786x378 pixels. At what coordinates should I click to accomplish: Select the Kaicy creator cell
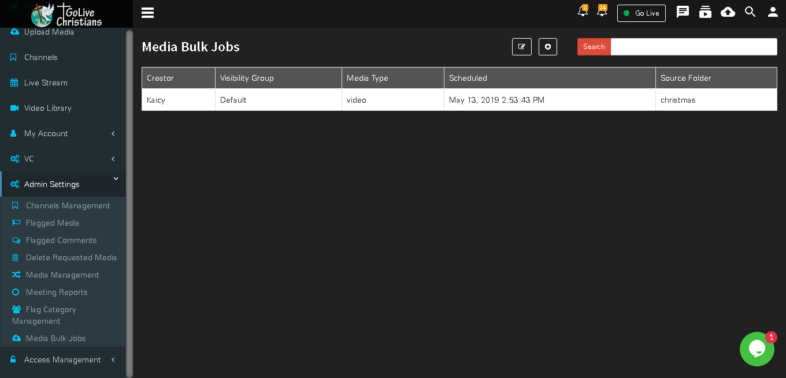tap(179, 100)
